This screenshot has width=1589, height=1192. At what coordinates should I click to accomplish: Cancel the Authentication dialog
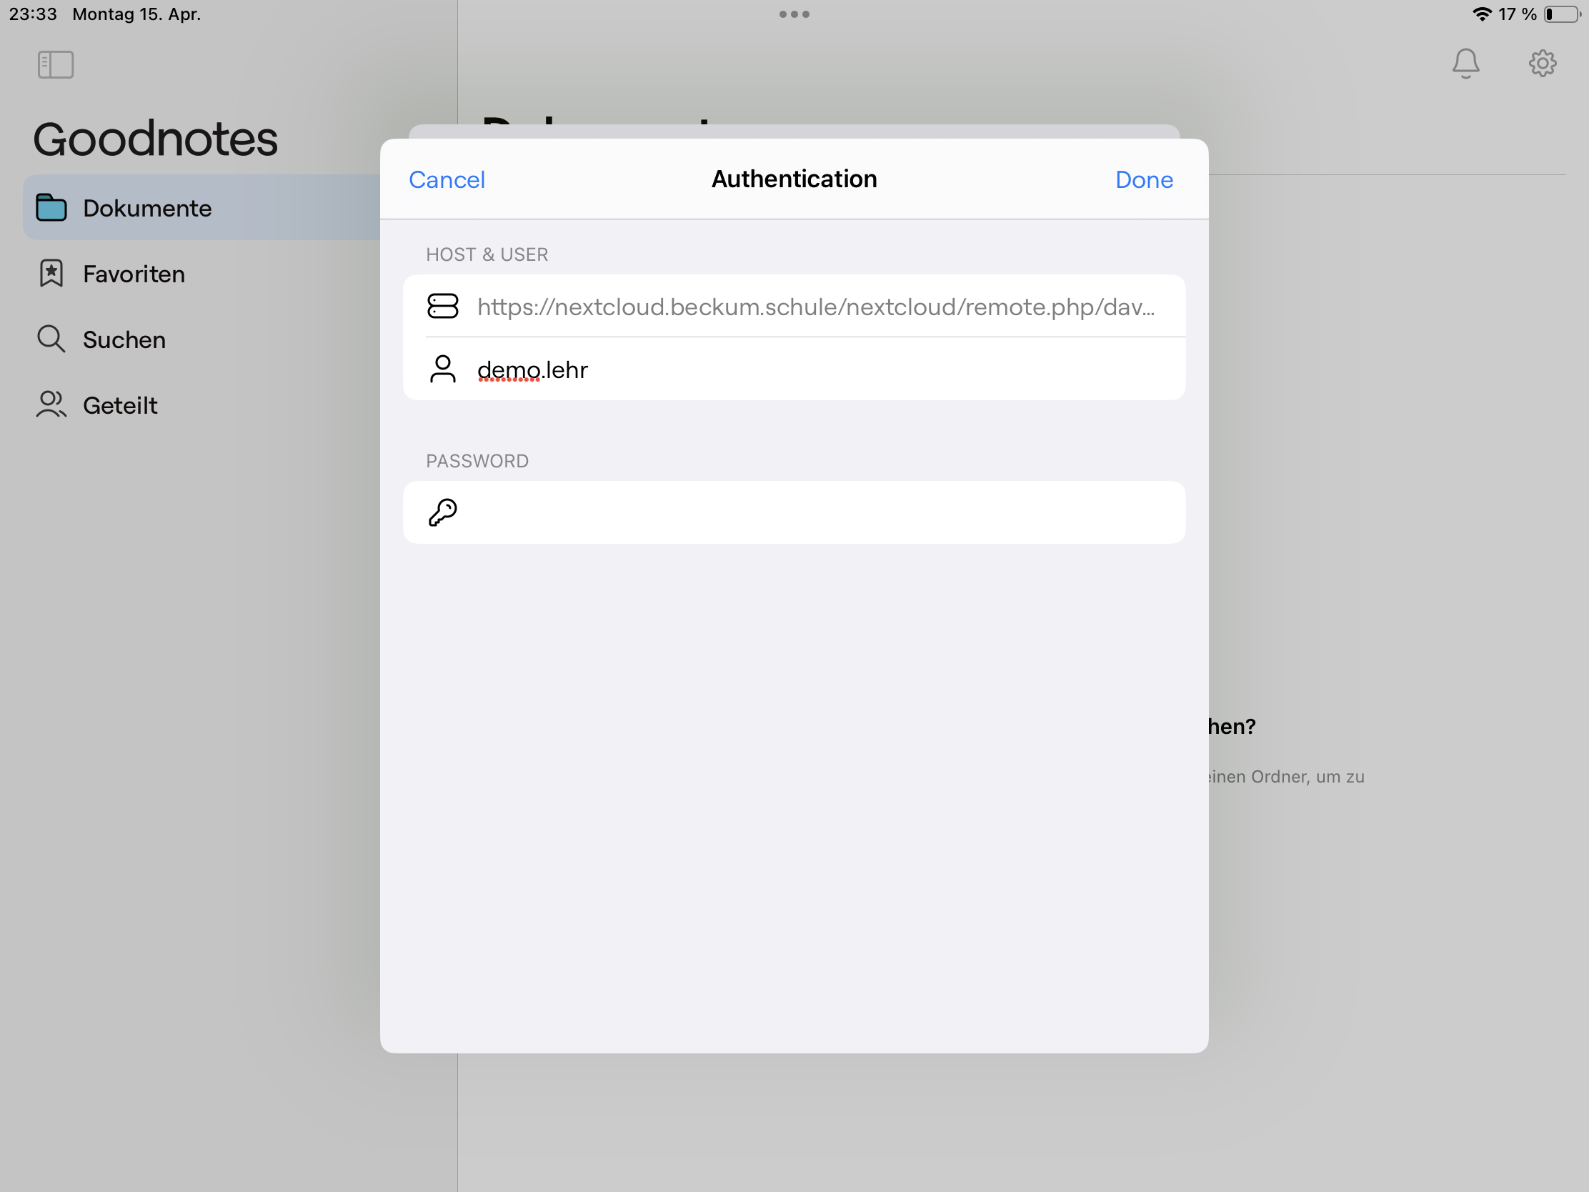[x=447, y=179]
